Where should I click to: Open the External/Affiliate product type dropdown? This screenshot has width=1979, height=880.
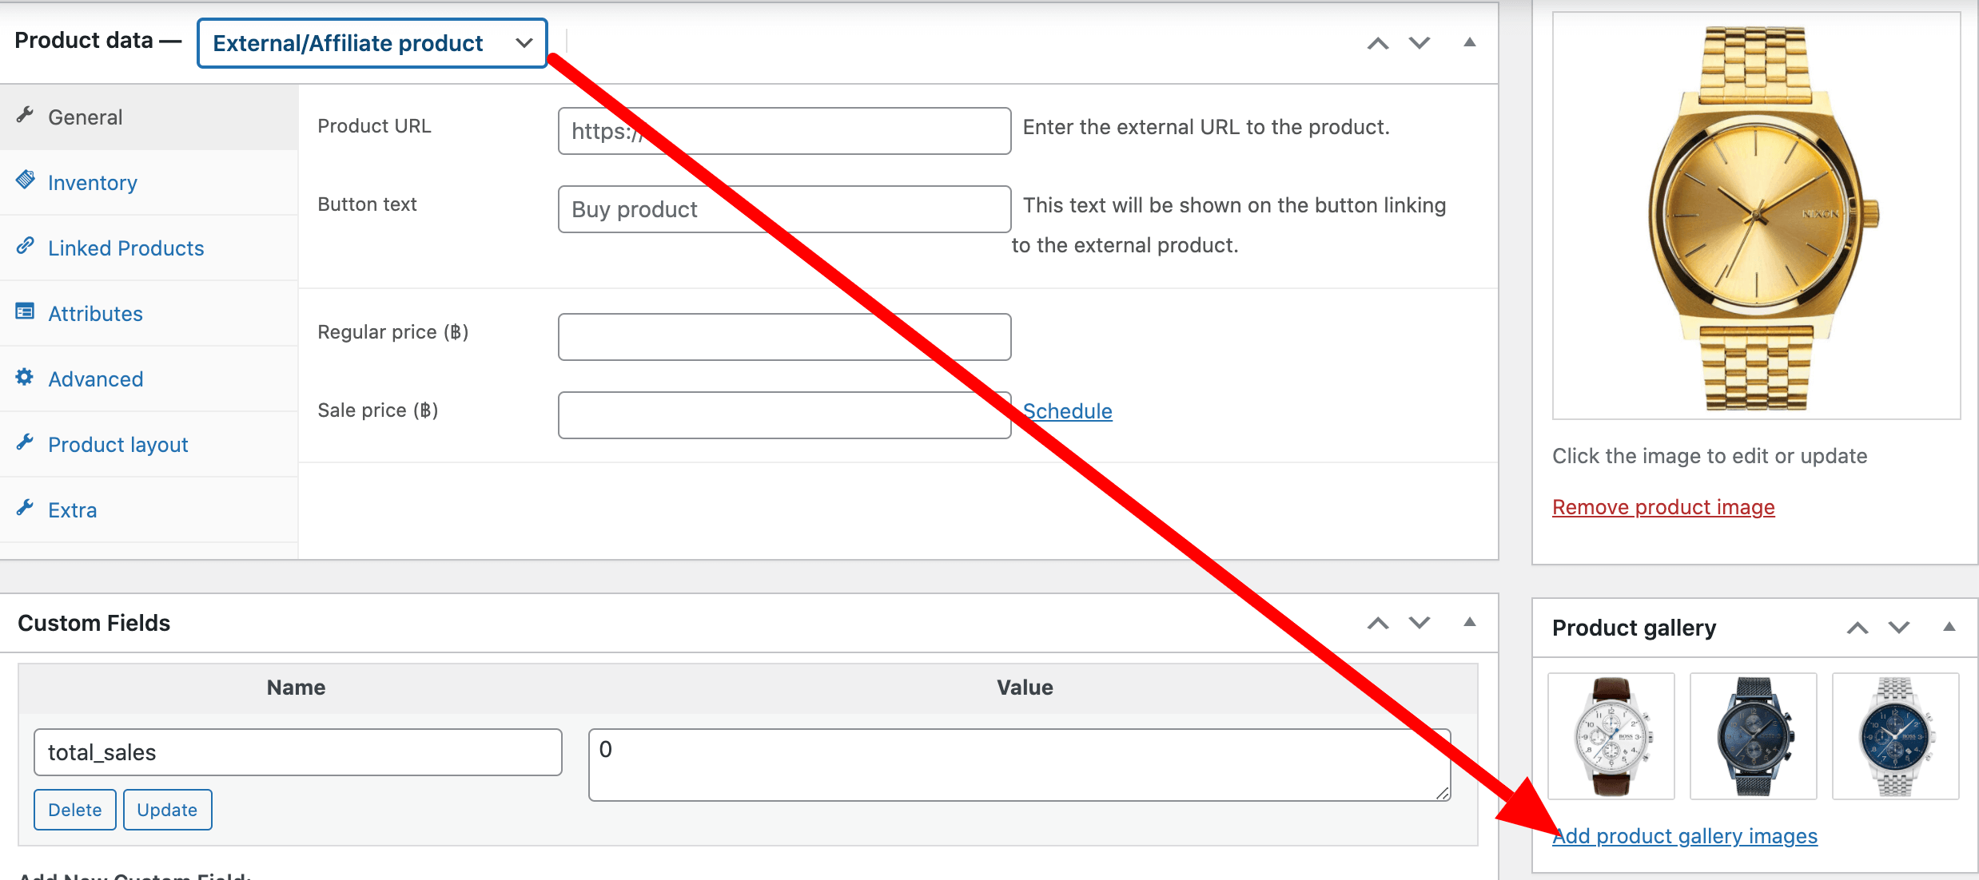371,43
